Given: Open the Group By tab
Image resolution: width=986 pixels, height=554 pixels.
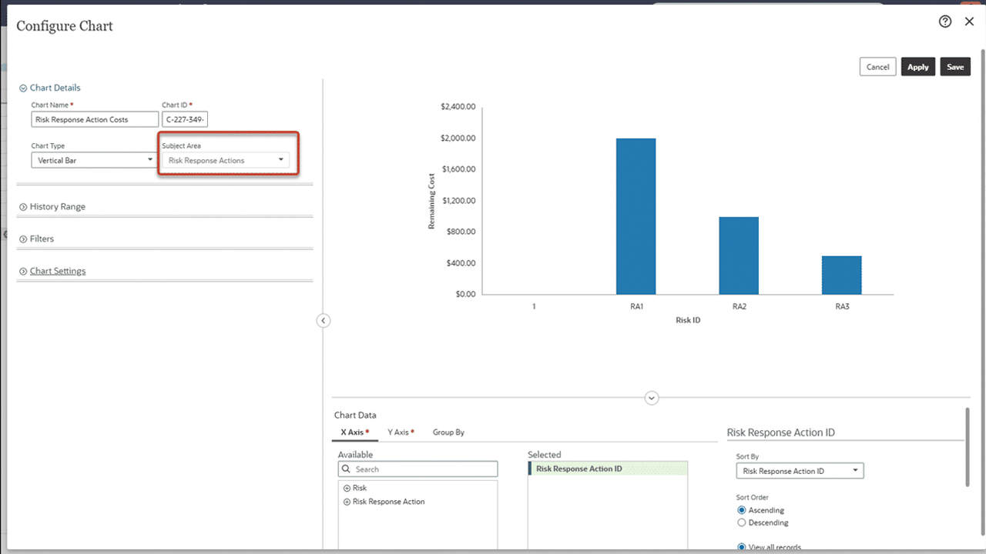Looking at the screenshot, I should (x=448, y=432).
